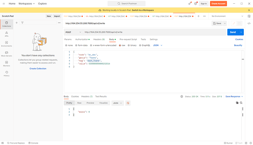This screenshot has width=253, height=145.
Task: Click the network globe icon near Status
Action: (181, 97)
